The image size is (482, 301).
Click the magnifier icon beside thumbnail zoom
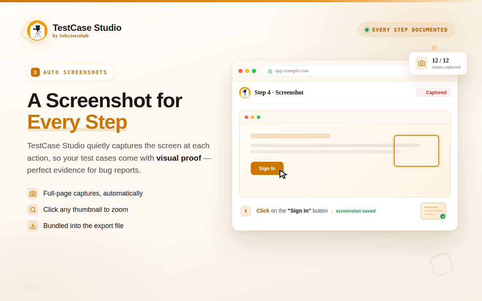point(33,210)
